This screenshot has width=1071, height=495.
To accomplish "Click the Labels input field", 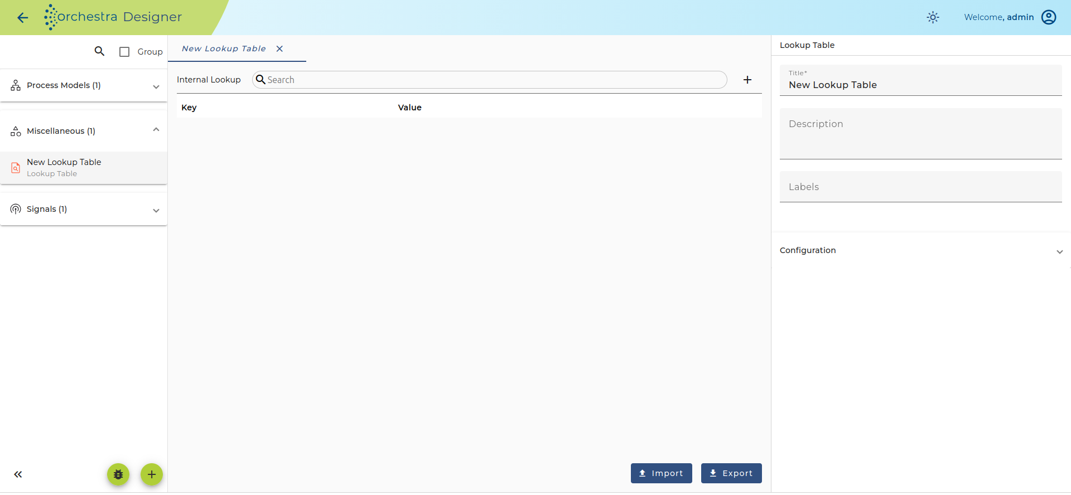I will (921, 187).
